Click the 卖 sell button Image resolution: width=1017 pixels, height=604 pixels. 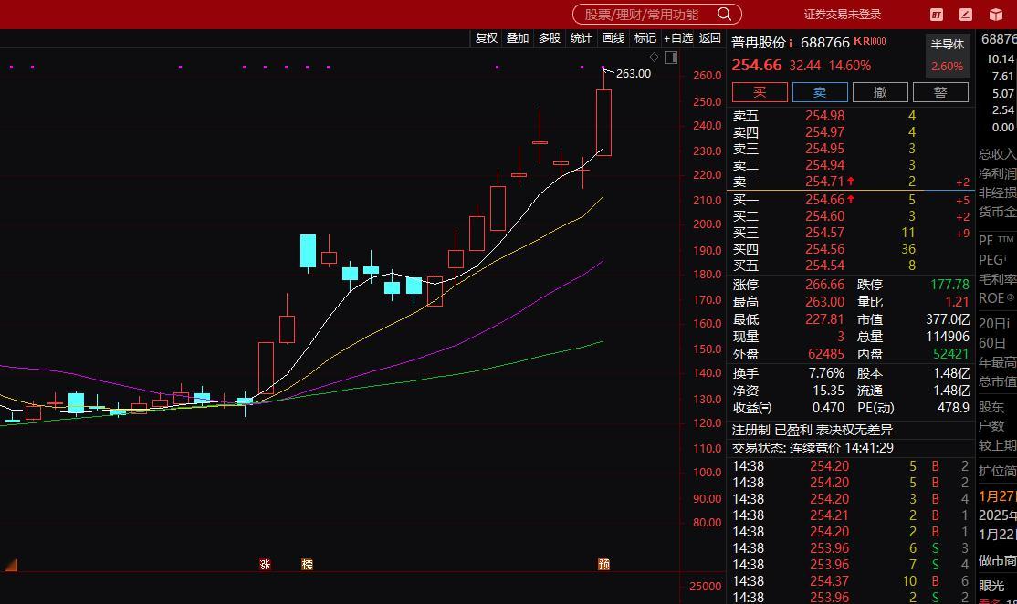point(820,92)
